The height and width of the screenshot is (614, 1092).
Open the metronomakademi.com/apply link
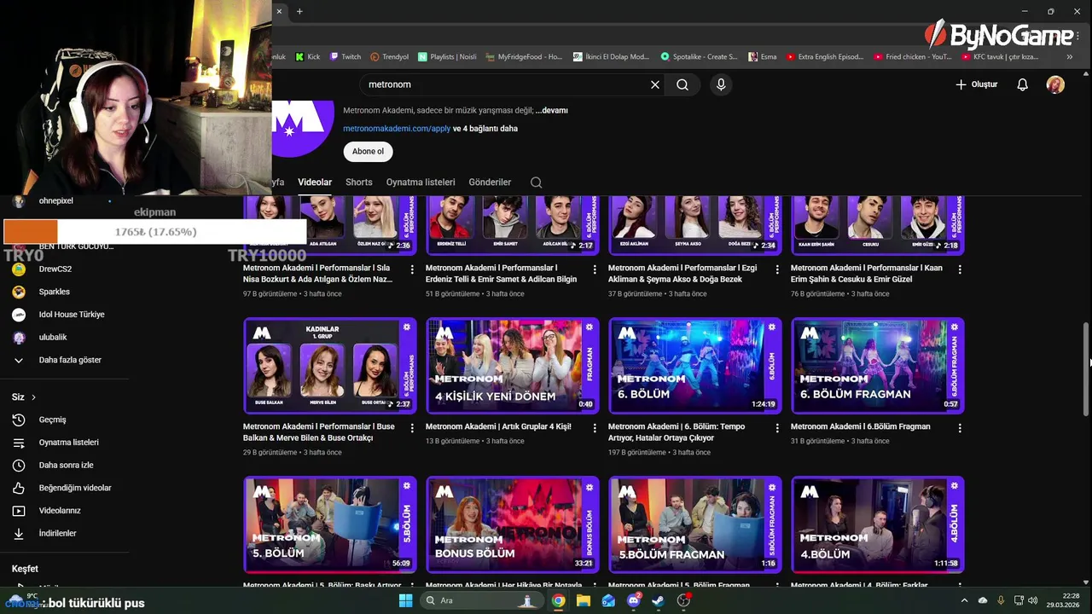(397, 129)
